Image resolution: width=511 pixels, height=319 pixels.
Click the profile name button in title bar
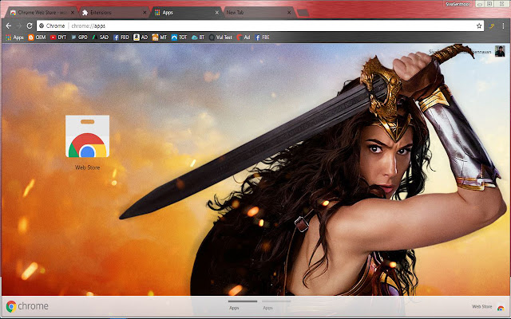(458, 4)
